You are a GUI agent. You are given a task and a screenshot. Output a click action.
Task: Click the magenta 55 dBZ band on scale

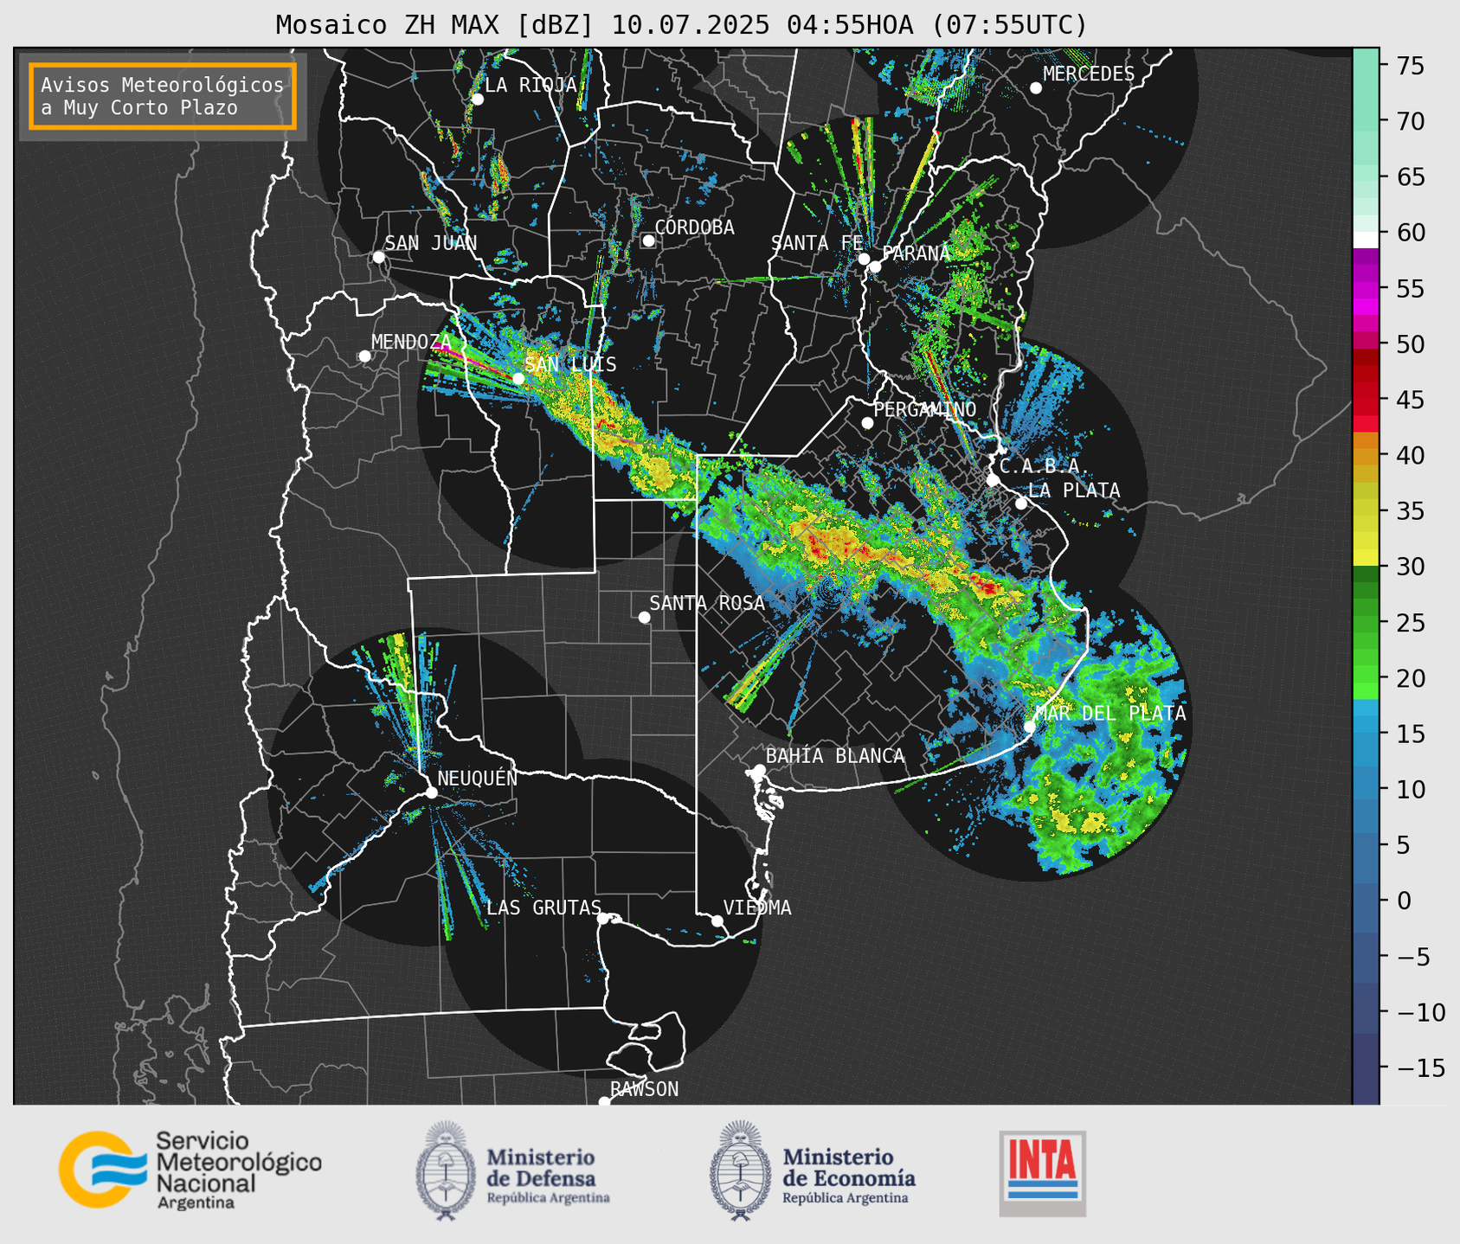(x=1366, y=289)
